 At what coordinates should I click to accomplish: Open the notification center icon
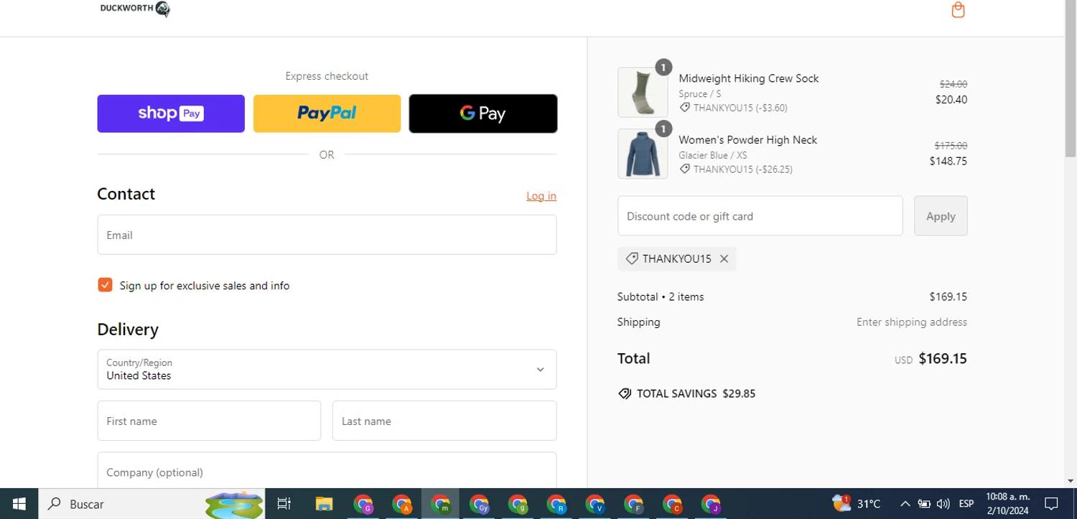pos(1051,504)
